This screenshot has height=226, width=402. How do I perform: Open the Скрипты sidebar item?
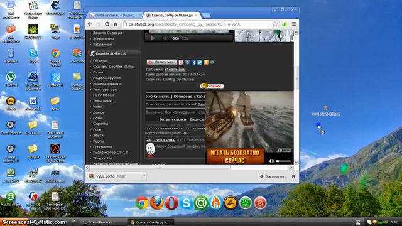[x=100, y=124]
